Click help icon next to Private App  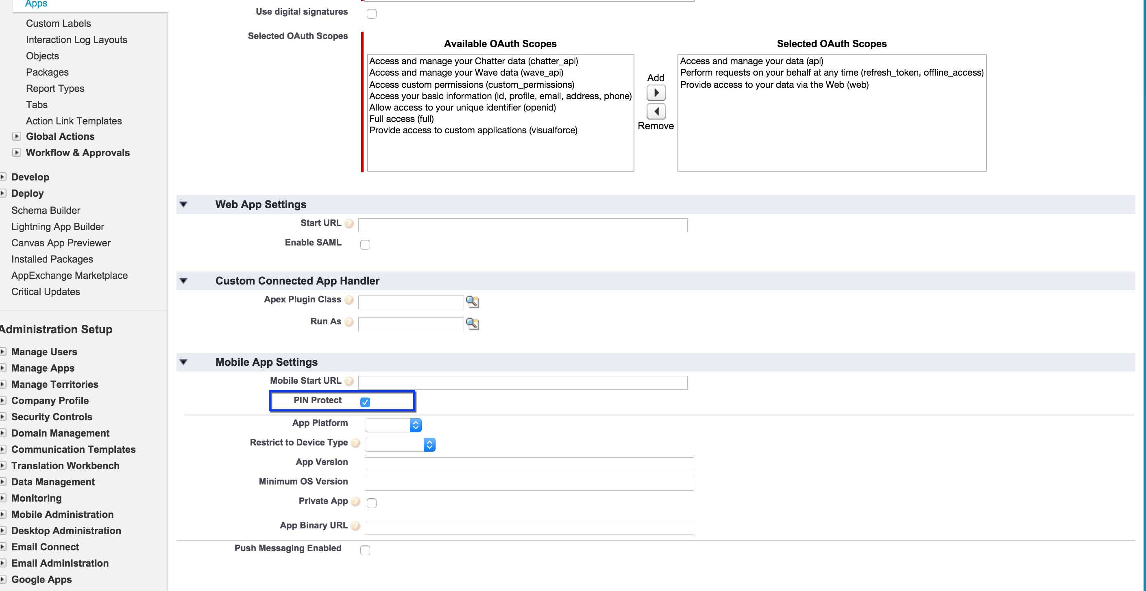[x=355, y=502]
